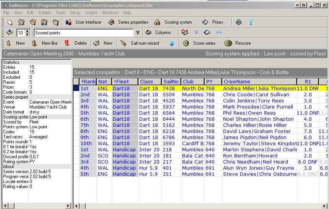The height and width of the screenshot is (209, 329).
Task: Open the Edit menu
Action: [30, 13]
